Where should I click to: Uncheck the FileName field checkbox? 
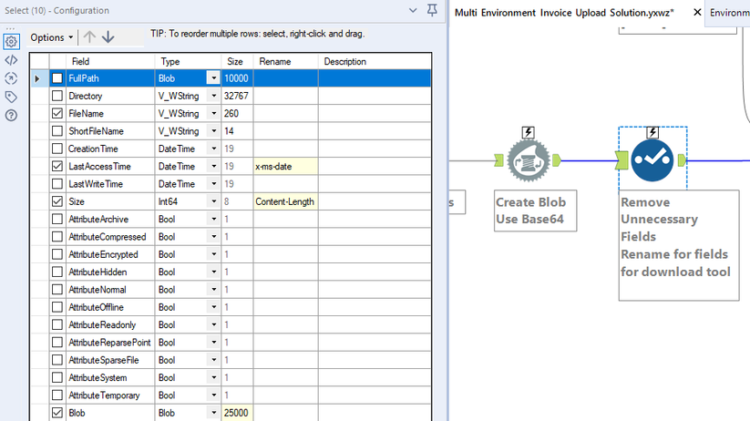coord(57,113)
